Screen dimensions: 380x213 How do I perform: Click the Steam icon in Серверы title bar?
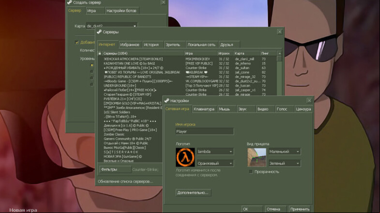[99, 32]
